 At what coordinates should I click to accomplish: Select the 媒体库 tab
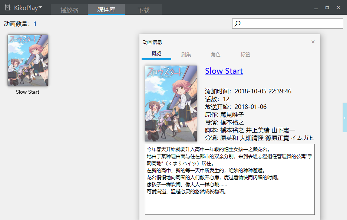tap(106, 9)
